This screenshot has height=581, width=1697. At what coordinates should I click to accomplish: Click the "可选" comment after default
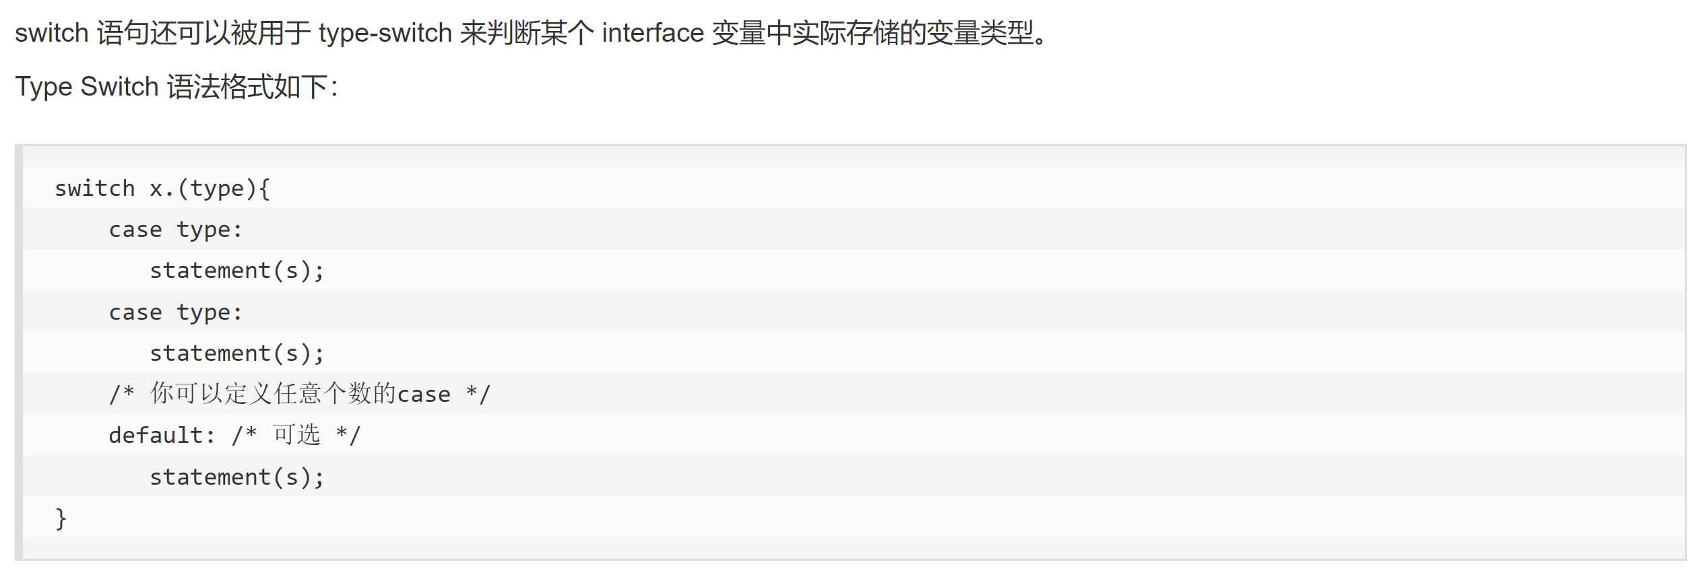point(296,436)
